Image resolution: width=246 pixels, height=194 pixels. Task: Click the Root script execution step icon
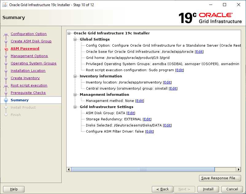6,86
